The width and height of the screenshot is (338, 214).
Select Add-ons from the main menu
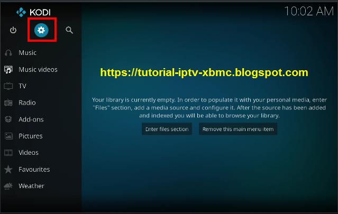[x=31, y=119]
